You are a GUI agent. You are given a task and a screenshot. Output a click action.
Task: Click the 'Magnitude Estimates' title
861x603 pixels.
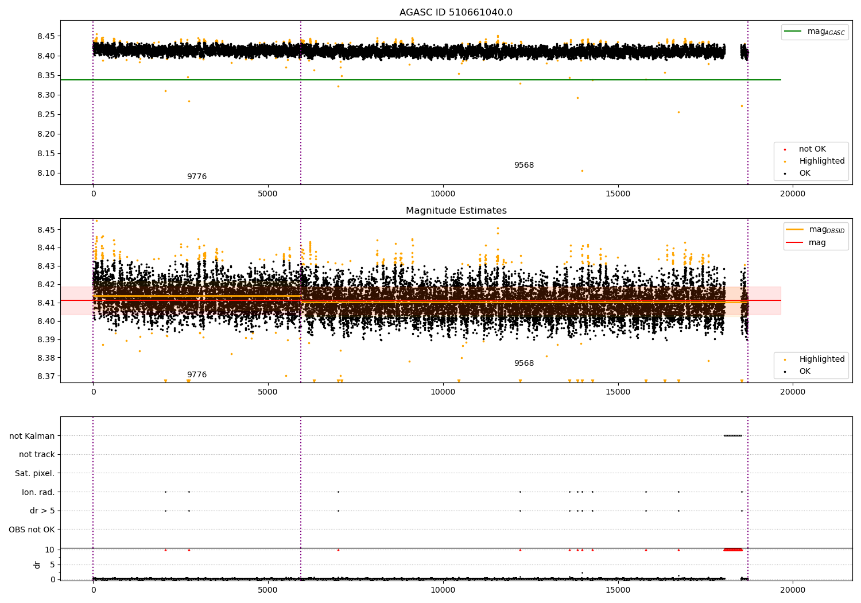tap(456, 211)
